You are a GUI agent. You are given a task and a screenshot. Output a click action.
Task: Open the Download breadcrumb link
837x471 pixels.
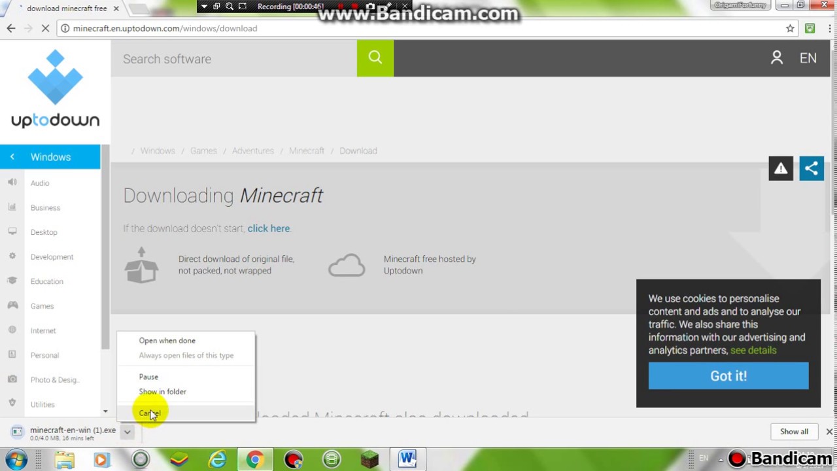358,150
